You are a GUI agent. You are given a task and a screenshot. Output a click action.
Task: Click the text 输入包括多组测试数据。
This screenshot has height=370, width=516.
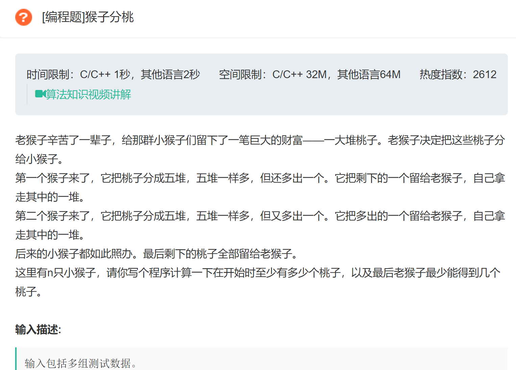coord(81,363)
